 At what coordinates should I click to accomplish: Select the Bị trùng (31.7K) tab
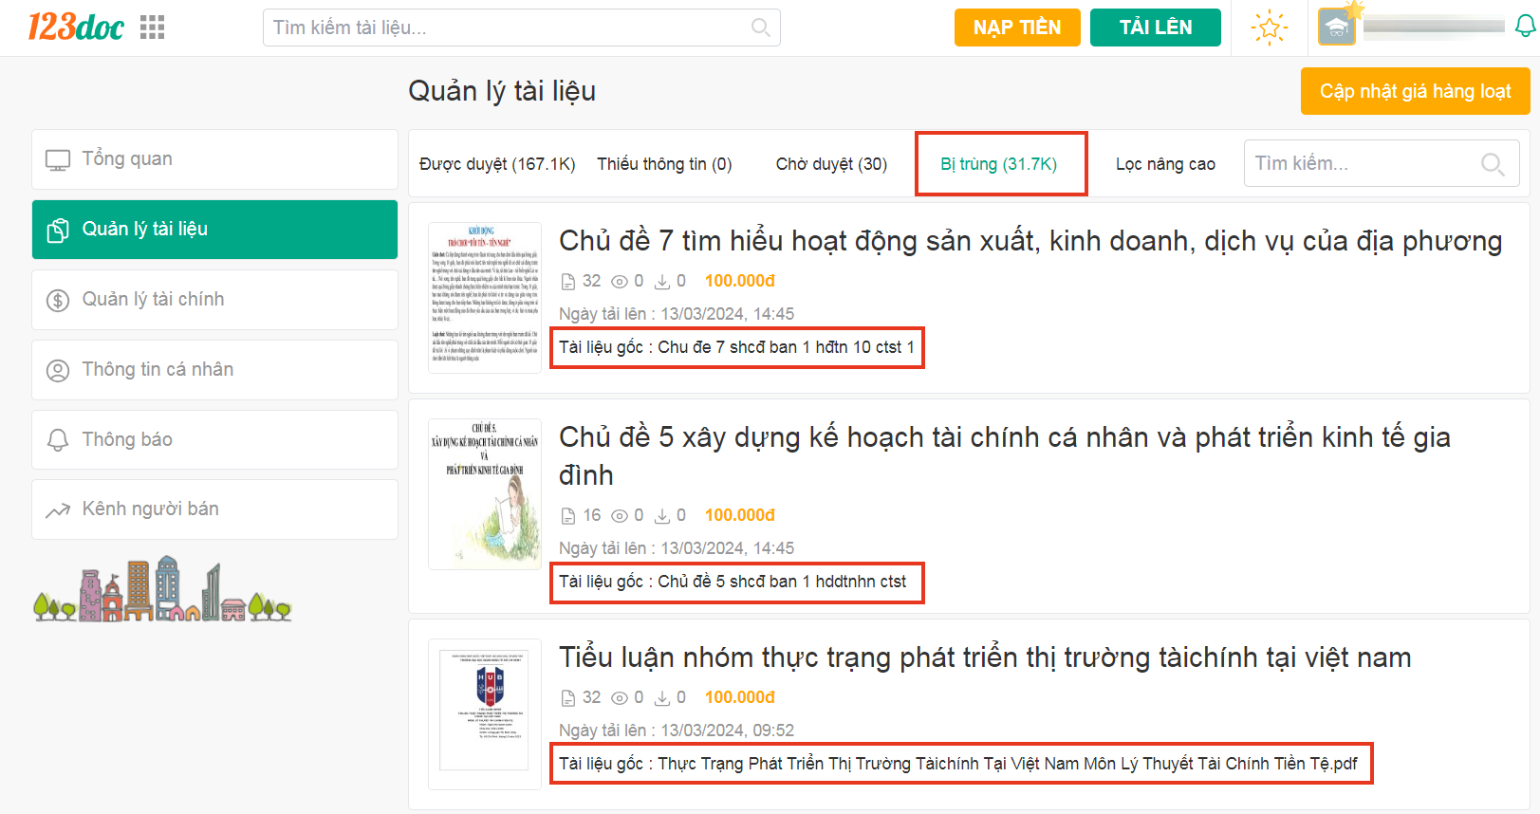[x=998, y=164]
